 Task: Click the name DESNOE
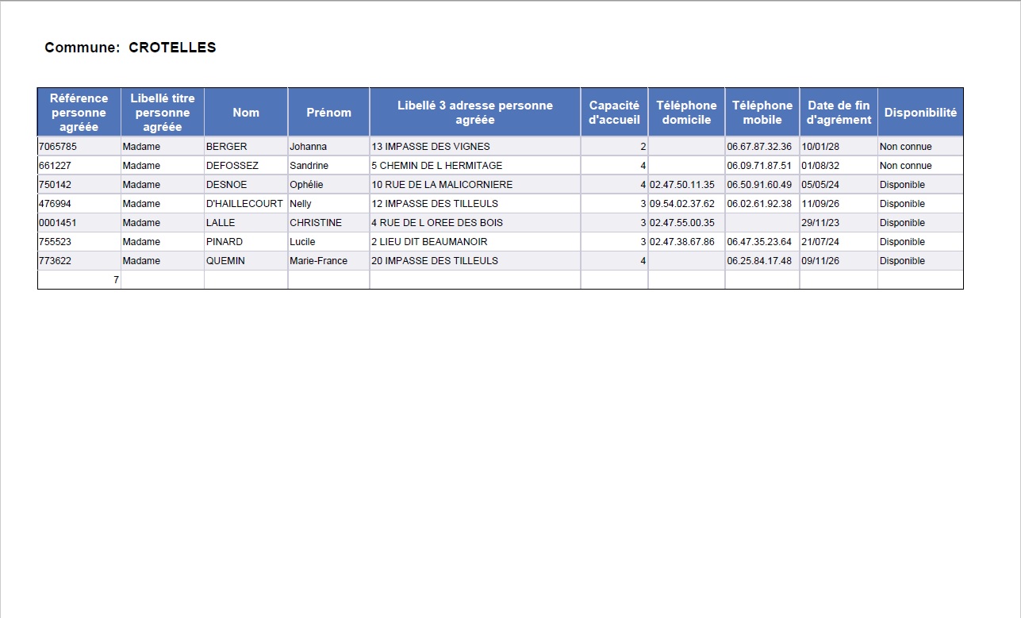coord(226,185)
